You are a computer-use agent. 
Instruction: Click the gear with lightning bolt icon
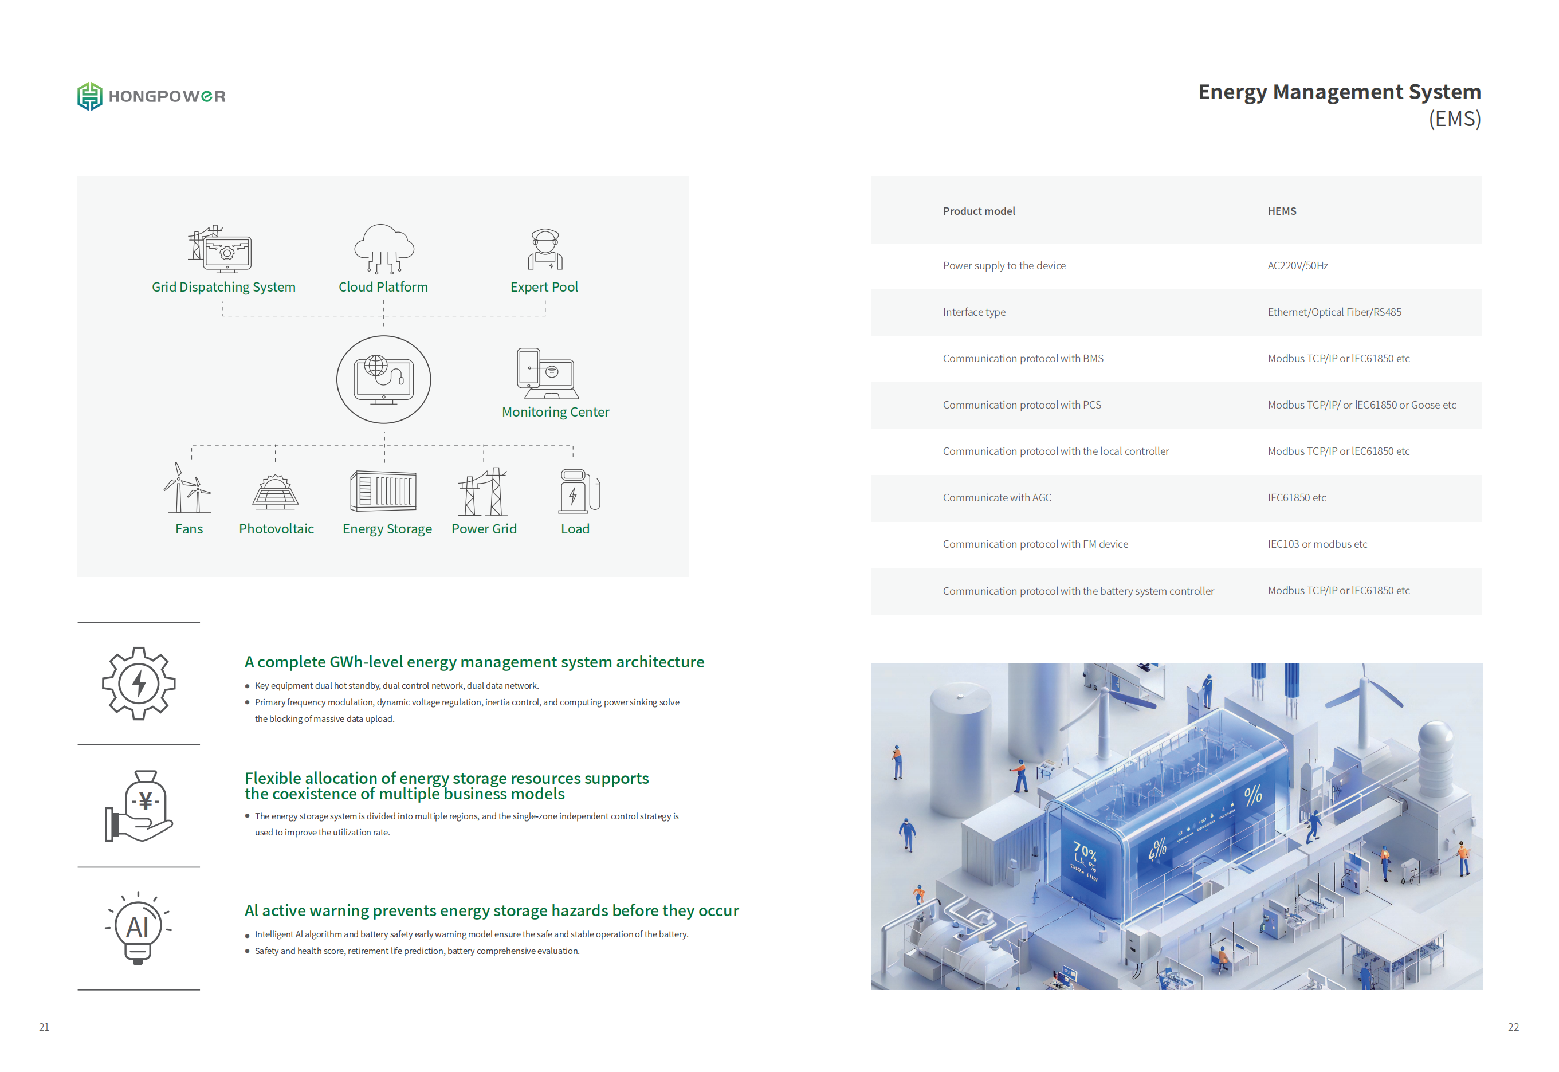pyautogui.click(x=139, y=684)
